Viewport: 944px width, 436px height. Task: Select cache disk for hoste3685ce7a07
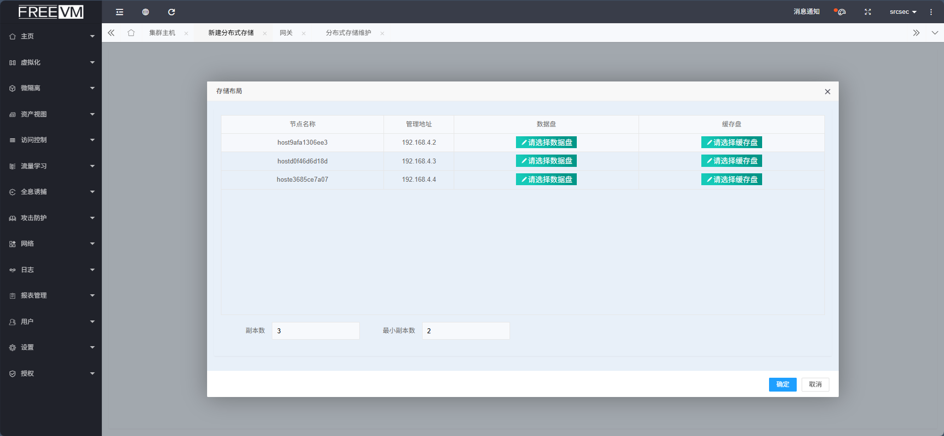pos(731,180)
